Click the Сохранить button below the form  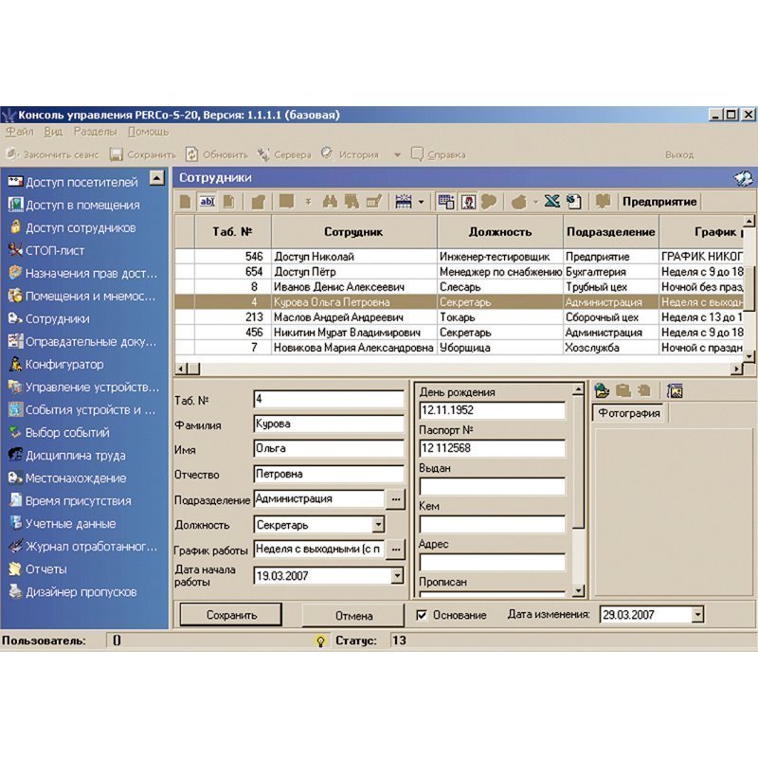pyautogui.click(x=231, y=615)
